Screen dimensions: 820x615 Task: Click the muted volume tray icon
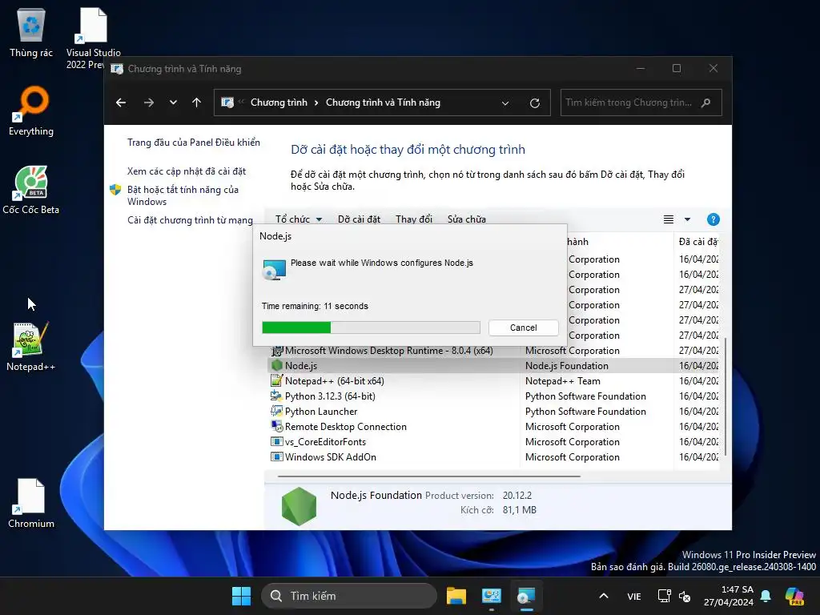685,596
